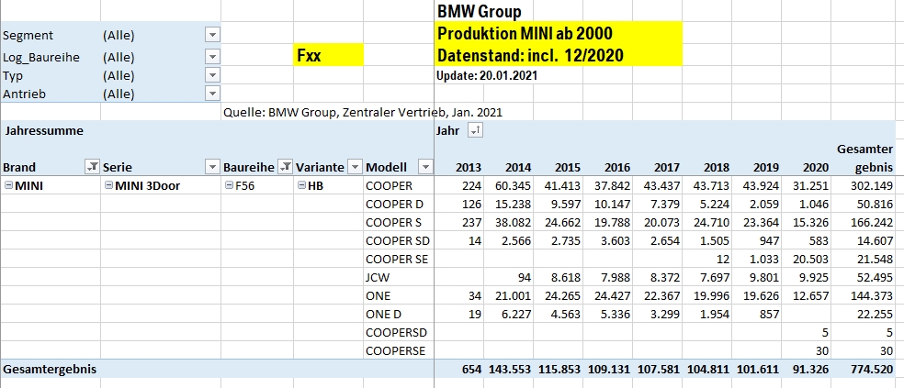This screenshot has height=388, width=904.
Task: Open the Baureihe filter button
Action: tap(285, 167)
